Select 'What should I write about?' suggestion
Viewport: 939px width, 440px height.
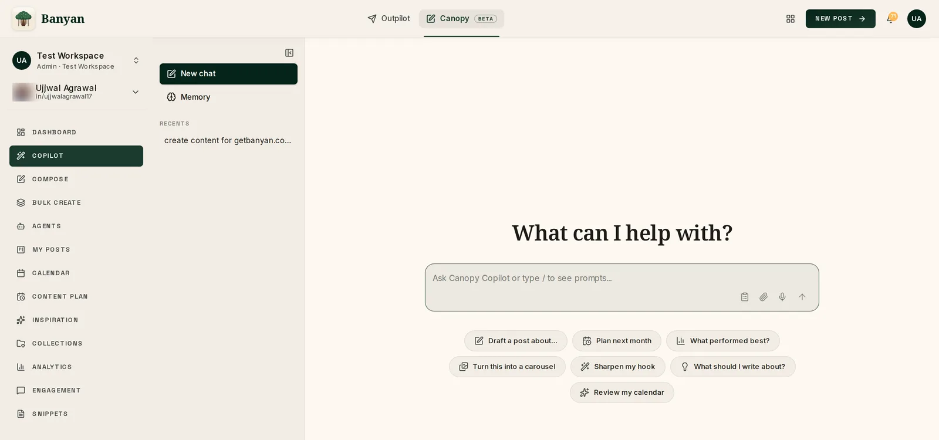(x=733, y=367)
